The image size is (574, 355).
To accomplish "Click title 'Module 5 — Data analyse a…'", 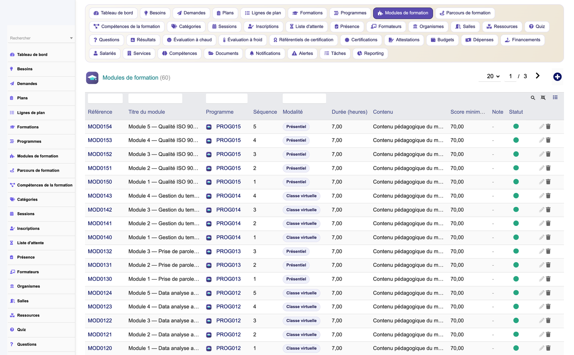I will point(164,293).
